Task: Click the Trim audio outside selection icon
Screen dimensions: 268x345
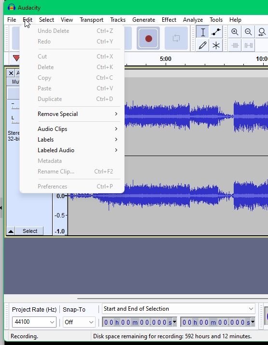Action: coord(235,45)
